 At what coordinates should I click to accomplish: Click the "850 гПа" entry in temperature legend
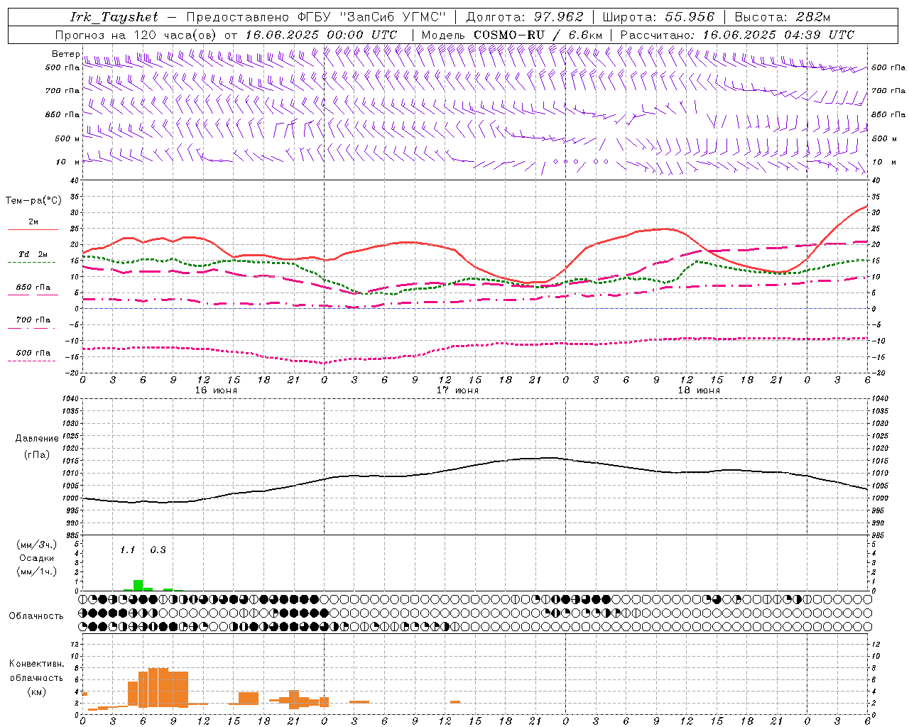tap(33, 288)
